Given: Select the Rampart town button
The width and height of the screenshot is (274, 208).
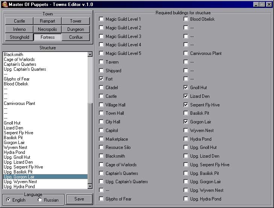Looking at the screenshot, I should [x=47, y=21].
